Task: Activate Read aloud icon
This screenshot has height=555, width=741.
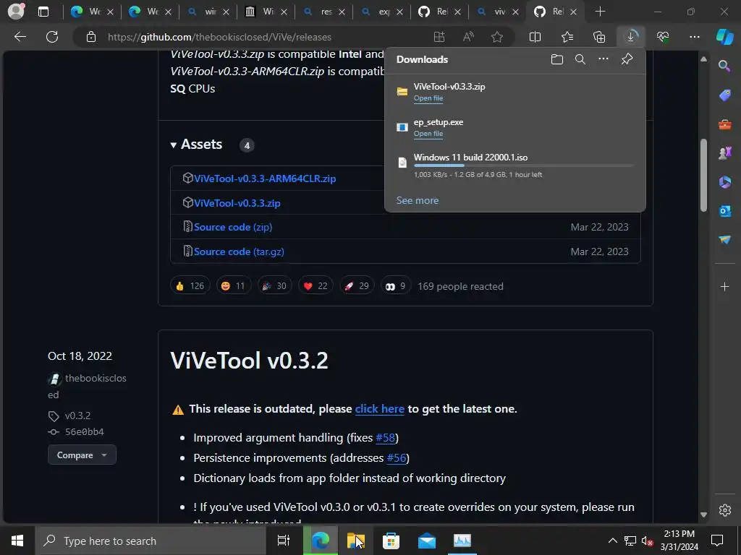Action: pyautogui.click(x=468, y=37)
